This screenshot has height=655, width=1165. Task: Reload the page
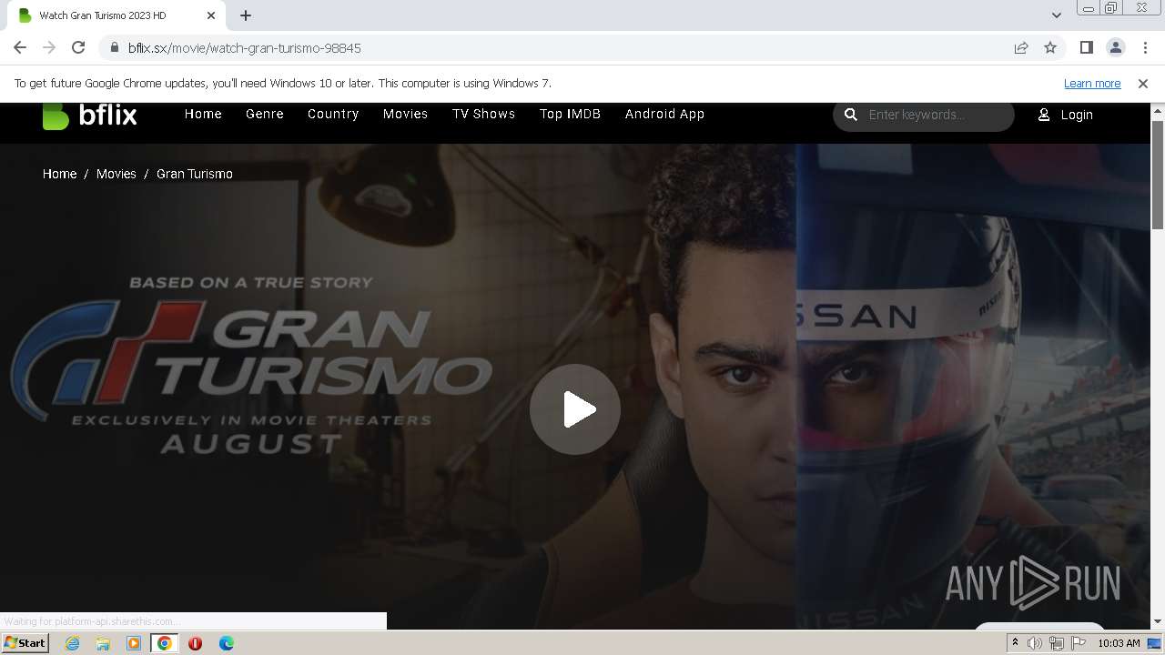[78, 47]
